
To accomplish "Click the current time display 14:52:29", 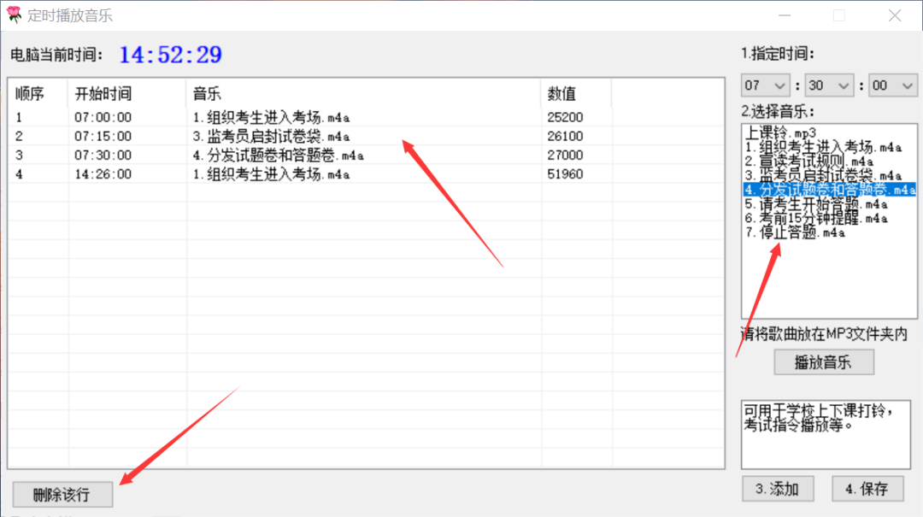I will 171,55.
